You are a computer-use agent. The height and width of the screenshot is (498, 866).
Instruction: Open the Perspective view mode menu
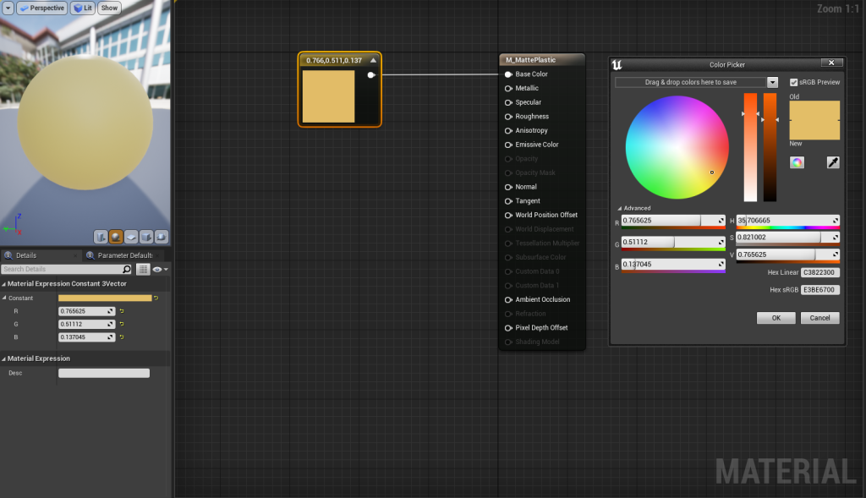click(x=42, y=8)
